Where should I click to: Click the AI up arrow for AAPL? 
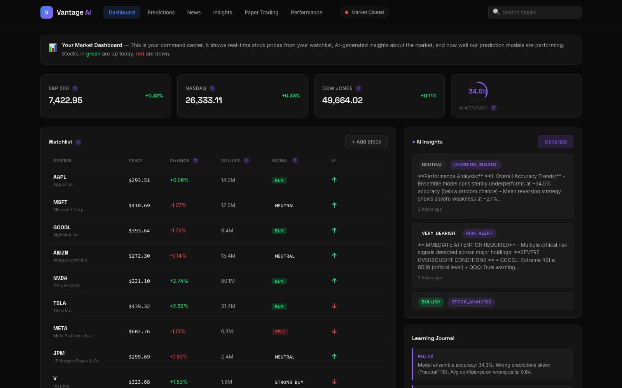coord(334,180)
